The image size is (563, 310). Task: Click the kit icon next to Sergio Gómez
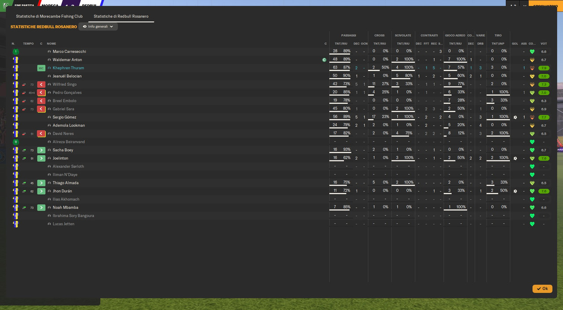point(16,117)
